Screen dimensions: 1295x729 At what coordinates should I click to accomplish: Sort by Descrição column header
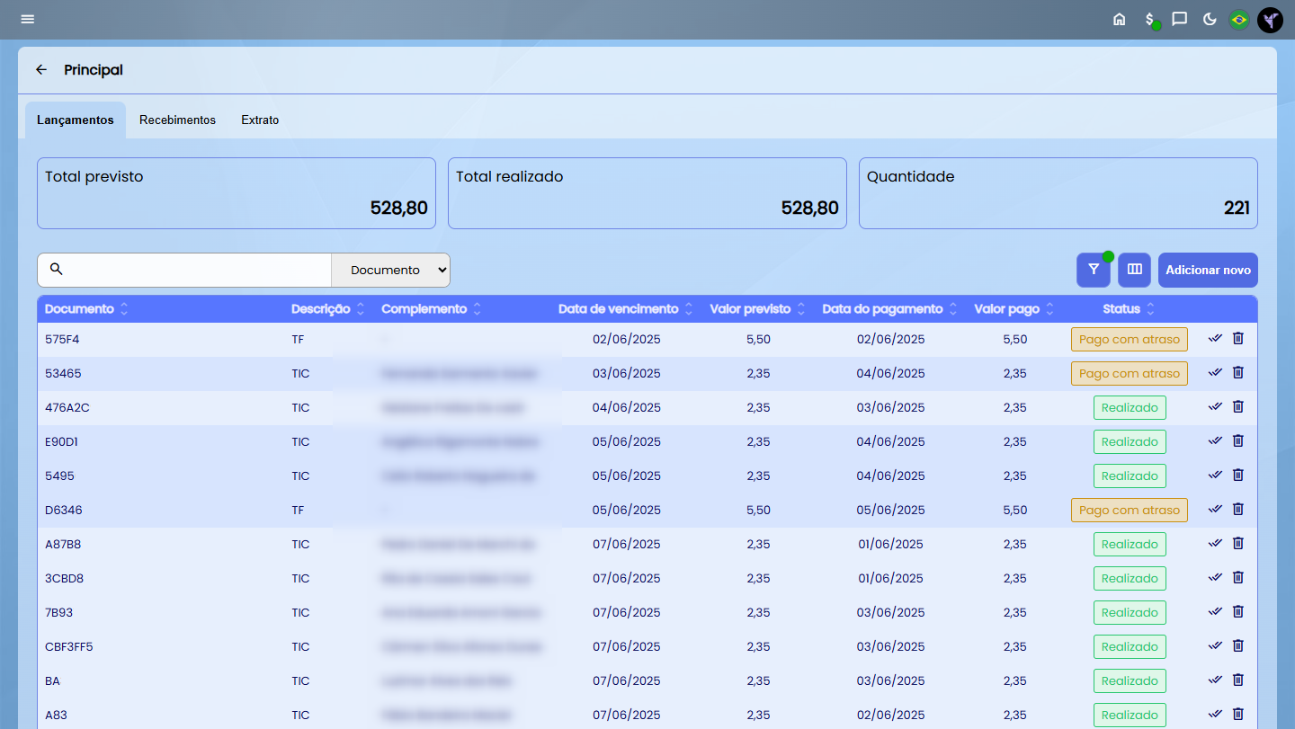[x=328, y=309]
